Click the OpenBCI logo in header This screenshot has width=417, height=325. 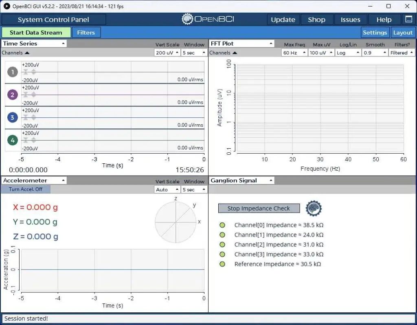pyautogui.click(x=208, y=19)
